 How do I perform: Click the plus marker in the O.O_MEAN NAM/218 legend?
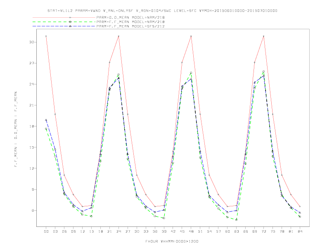click(x=70, y=17)
